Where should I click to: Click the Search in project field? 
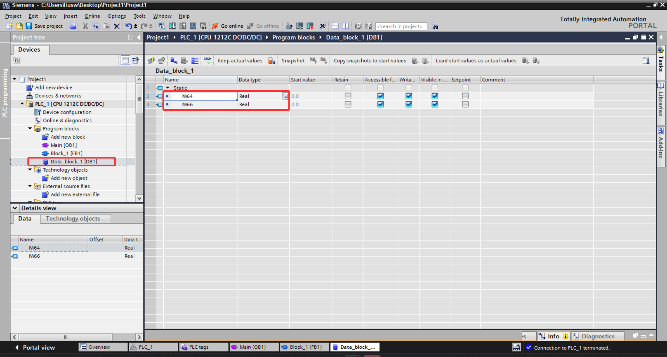coord(401,26)
